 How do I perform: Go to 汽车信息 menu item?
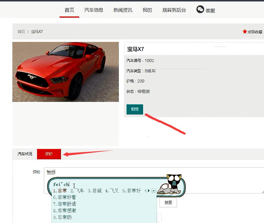pyautogui.click(x=94, y=10)
